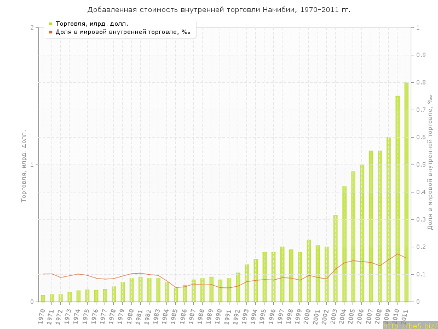This screenshot has height=329, width=438.
Task: Click the orange line point at 2010
Action: pos(397,253)
